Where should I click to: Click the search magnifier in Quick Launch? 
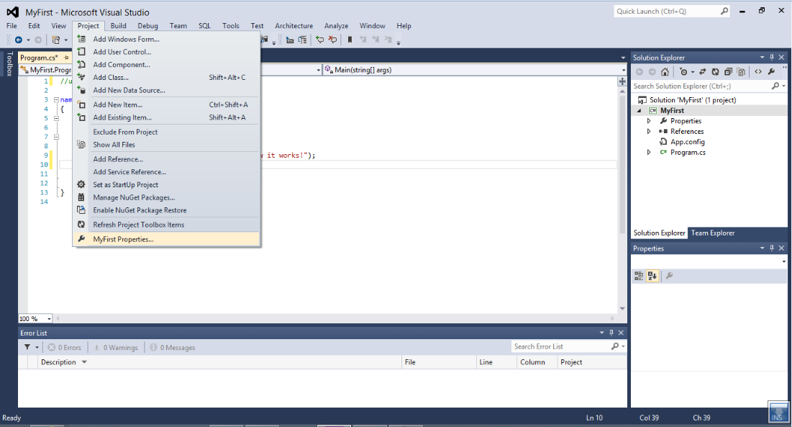coord(724,11)
